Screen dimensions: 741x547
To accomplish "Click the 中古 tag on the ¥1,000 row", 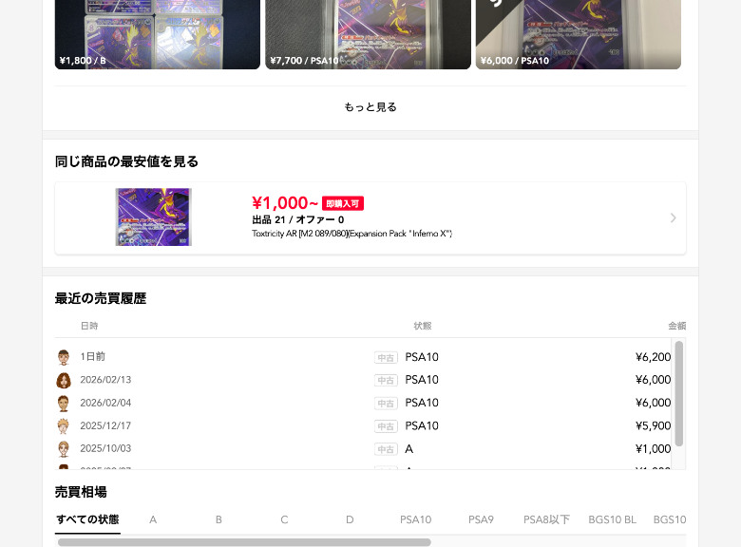I will (386, 449).
